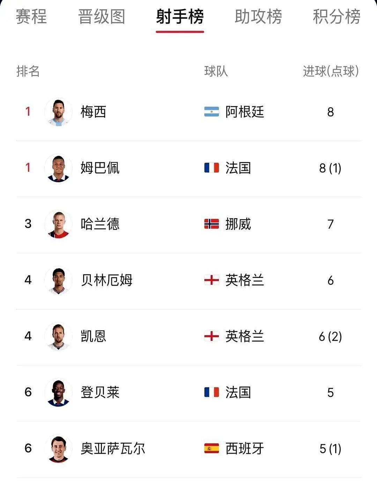Tap 贝林厄姆's player avatar
The height and width of the screenshot is (481, 377).
click(x=58, y=280)
